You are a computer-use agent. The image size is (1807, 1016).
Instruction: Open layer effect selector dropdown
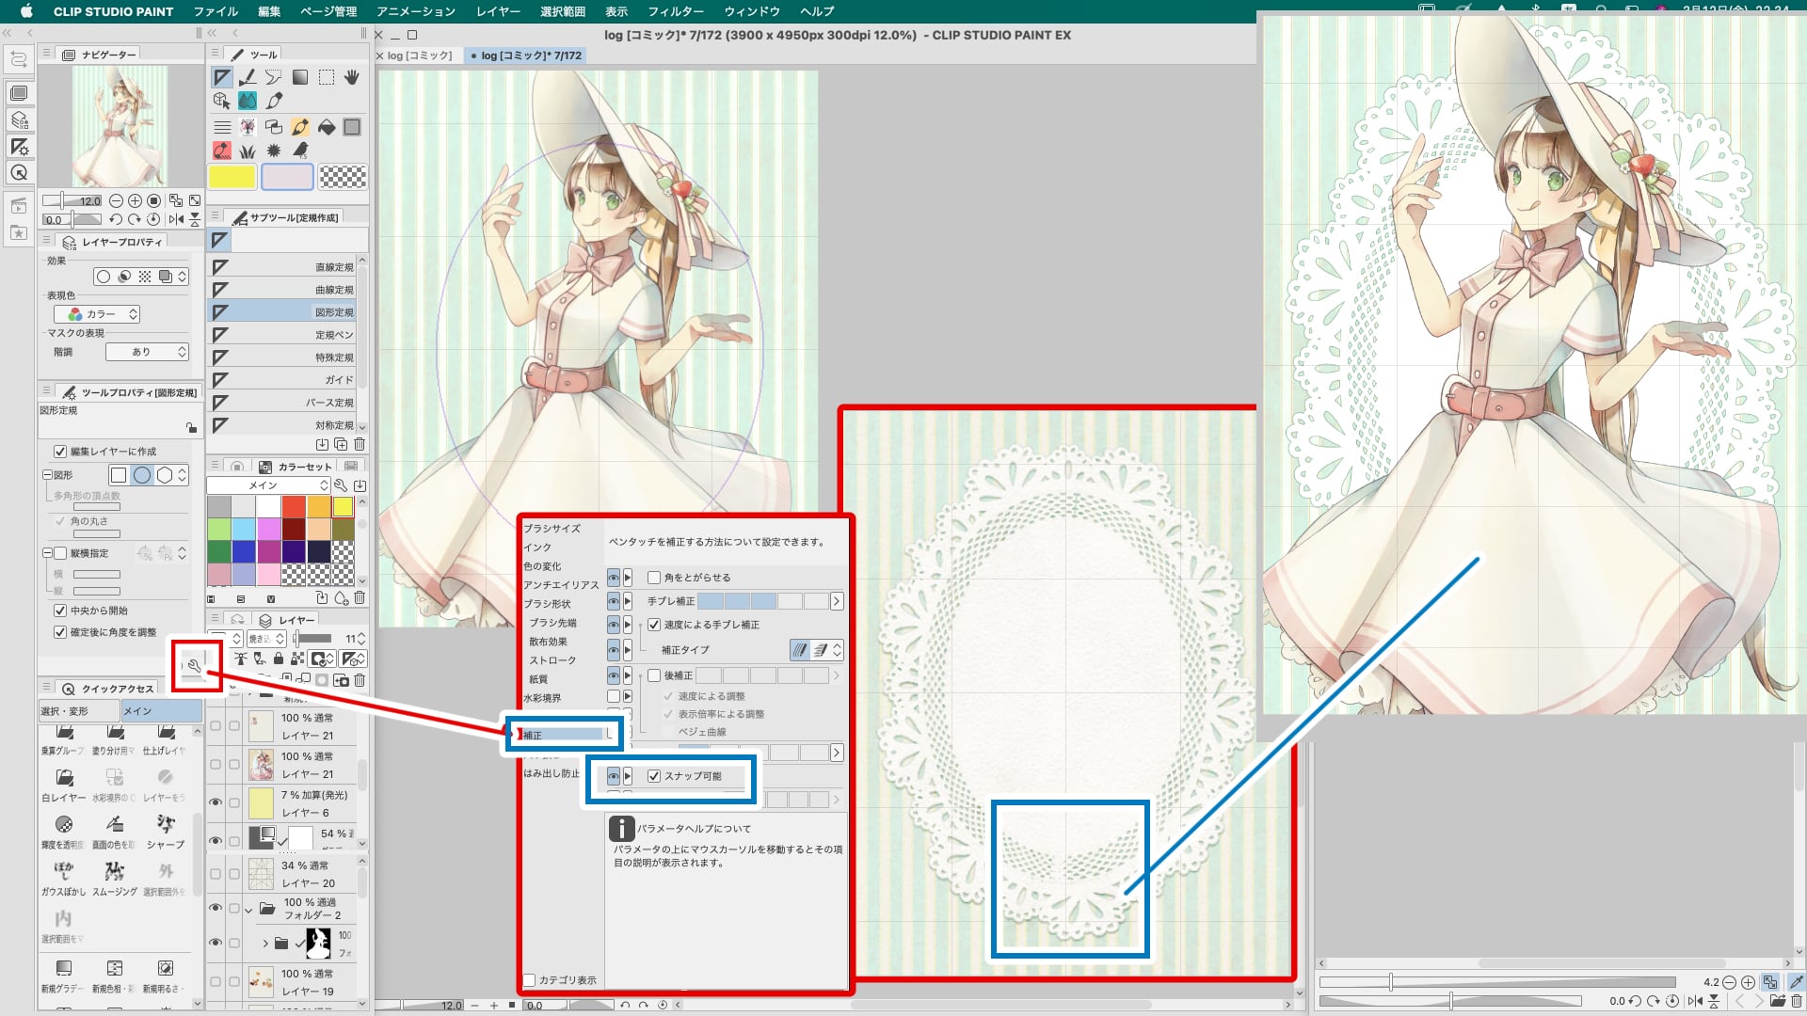[x=183, y=277]
